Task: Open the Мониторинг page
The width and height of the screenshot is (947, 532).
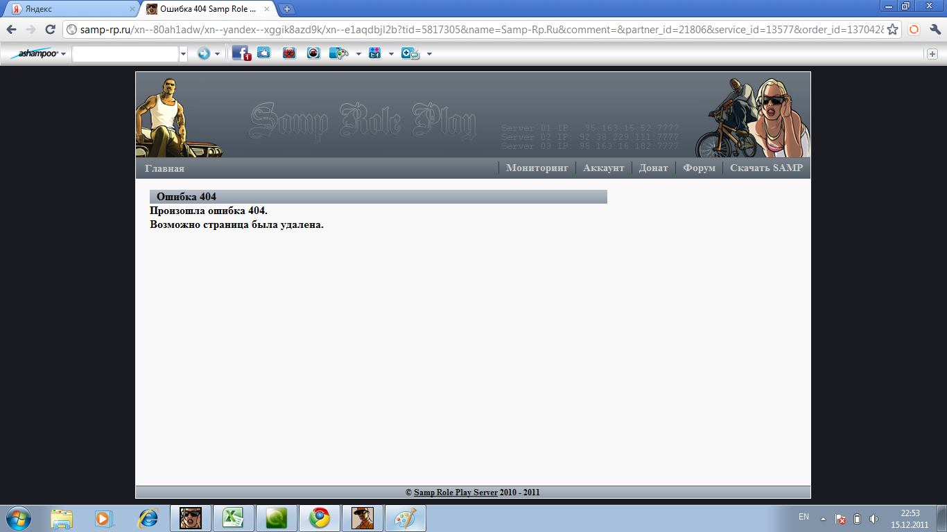Action: pyautogui.click(x=537, y=168)
